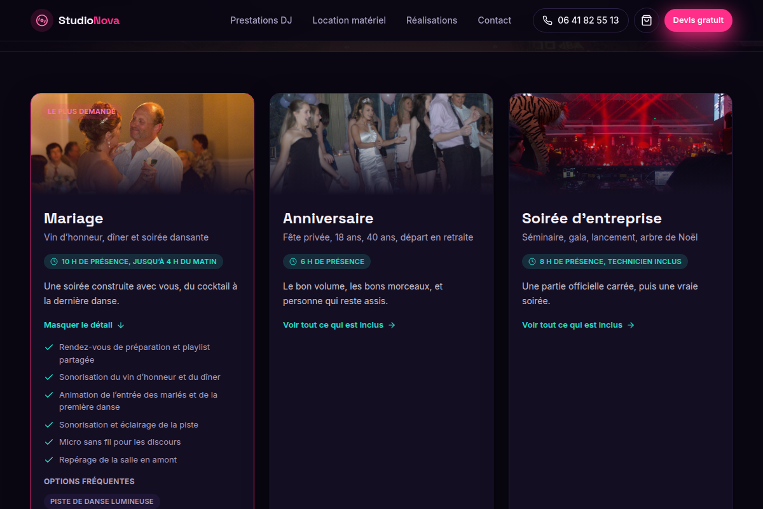Screen dimensions: 763x509
Task: Click Séminaire, gala, lancement subtitle
Action: 610,237
